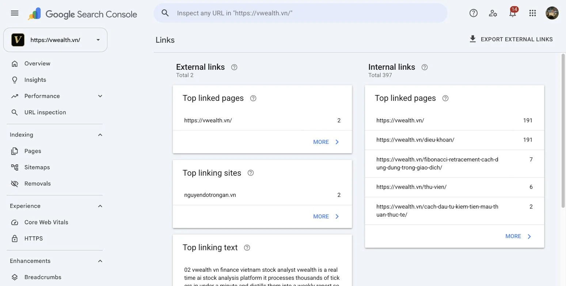Open users and settings management icon
566x286 pixels.
[493, 13]
